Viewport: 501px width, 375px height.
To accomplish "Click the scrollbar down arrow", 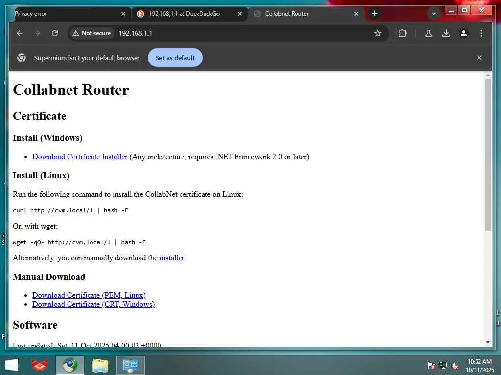I will point(488,342).
